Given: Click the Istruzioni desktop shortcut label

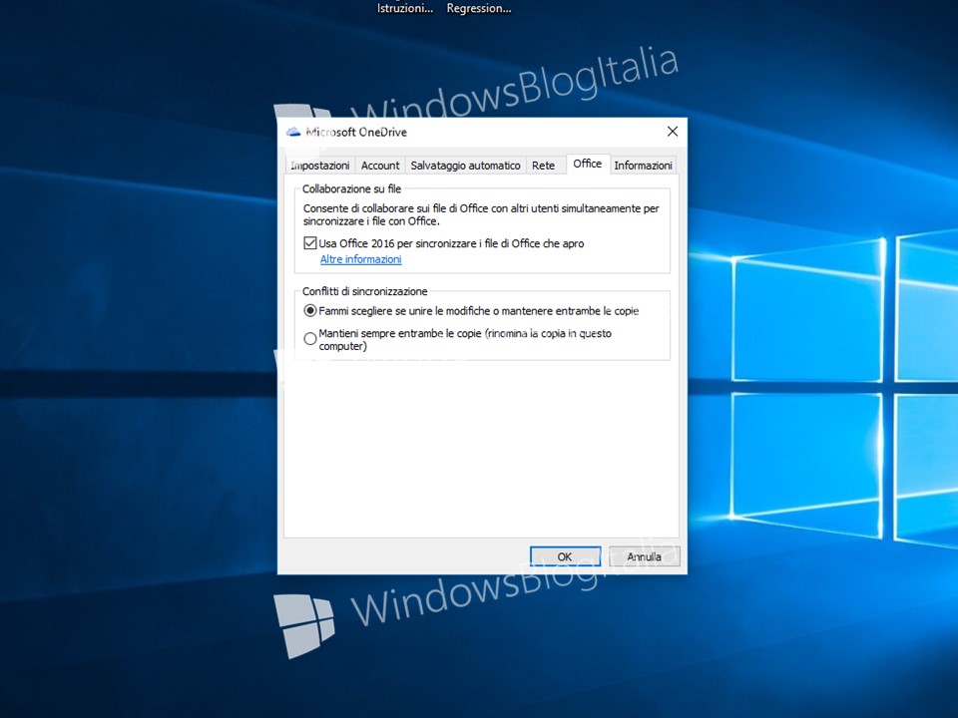Looking at the screenshot, I should tap(405, 9).
